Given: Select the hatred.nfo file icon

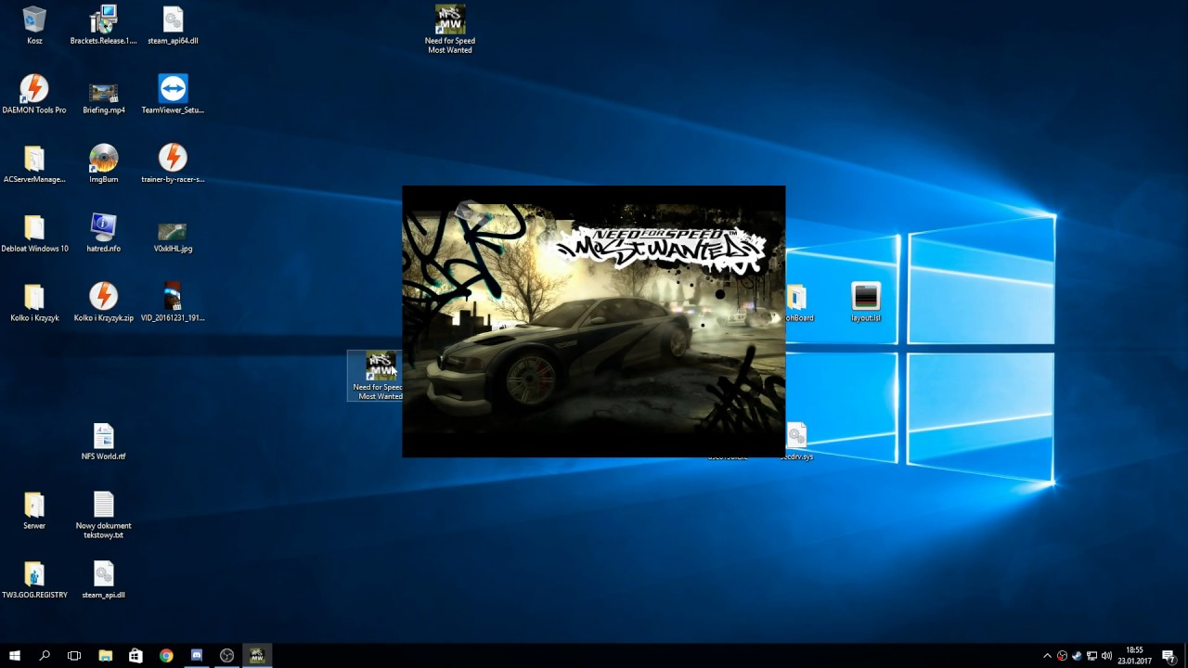Looking at the screenshot, I should [103, 232].
